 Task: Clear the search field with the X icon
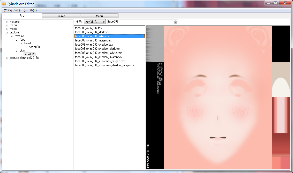[176, 22]
